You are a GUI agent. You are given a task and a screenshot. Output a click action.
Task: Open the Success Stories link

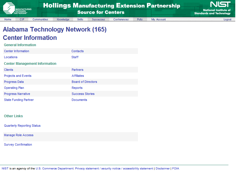click(x=83, y=94)
